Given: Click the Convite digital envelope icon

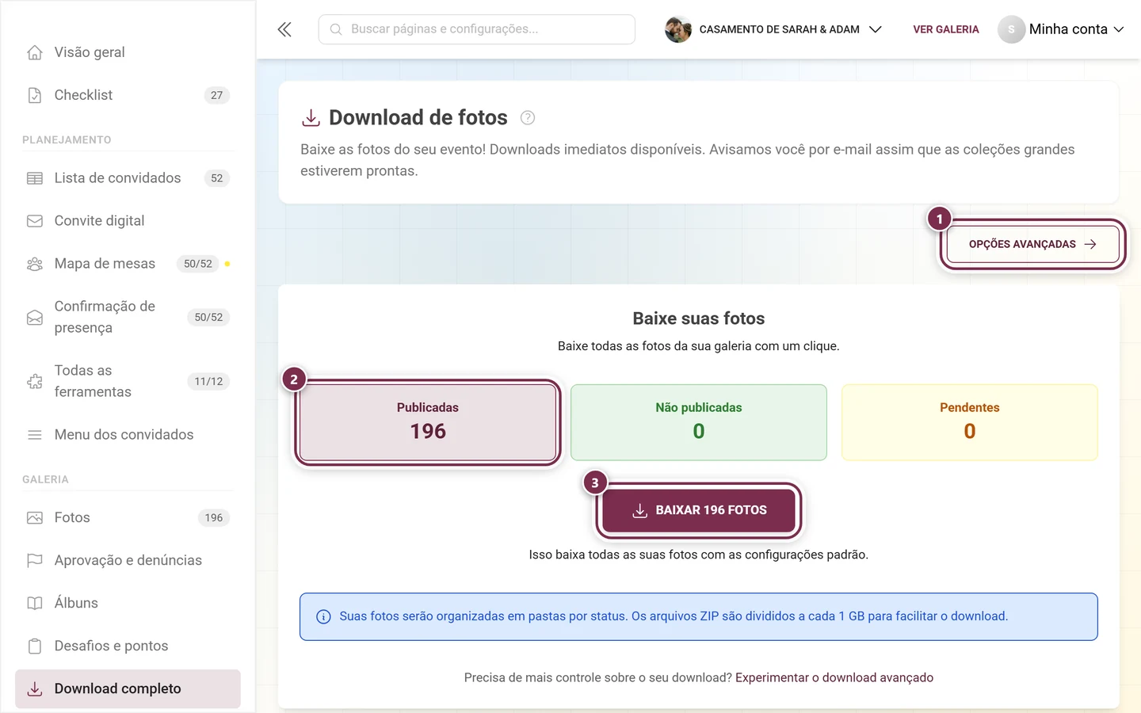Looking at the screenshot, I should pyautogui.click(x=35, y=221).
